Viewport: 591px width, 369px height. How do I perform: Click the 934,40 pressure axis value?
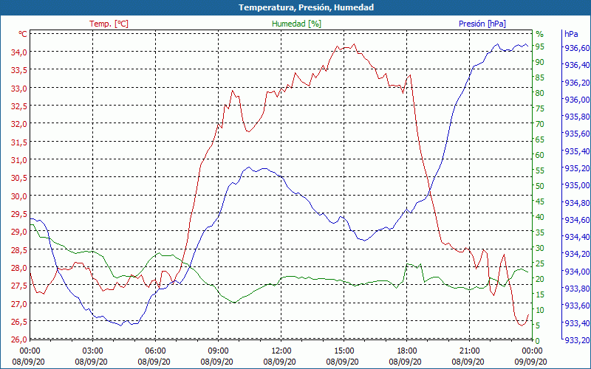(577, 237)
